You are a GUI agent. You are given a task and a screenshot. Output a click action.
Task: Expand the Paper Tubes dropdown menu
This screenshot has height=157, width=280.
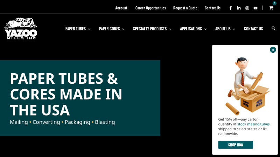point(78,29)
